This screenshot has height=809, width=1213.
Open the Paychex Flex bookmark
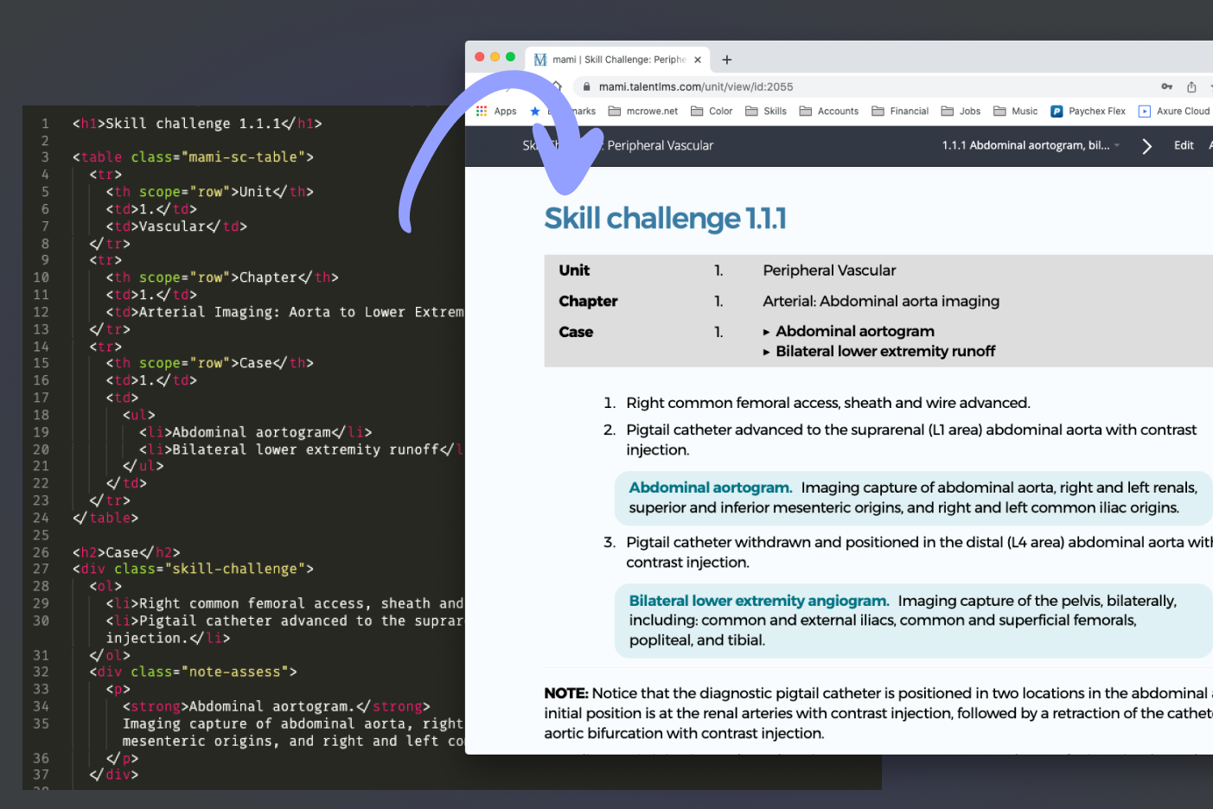point(1088,111)
